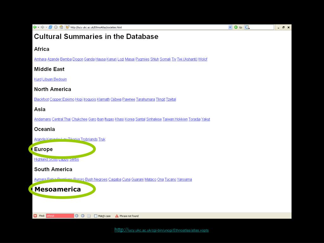The width and height of the screenshot is (324, 243).
Task: Open the Pygmies link
Action: [x=142, y=59]
